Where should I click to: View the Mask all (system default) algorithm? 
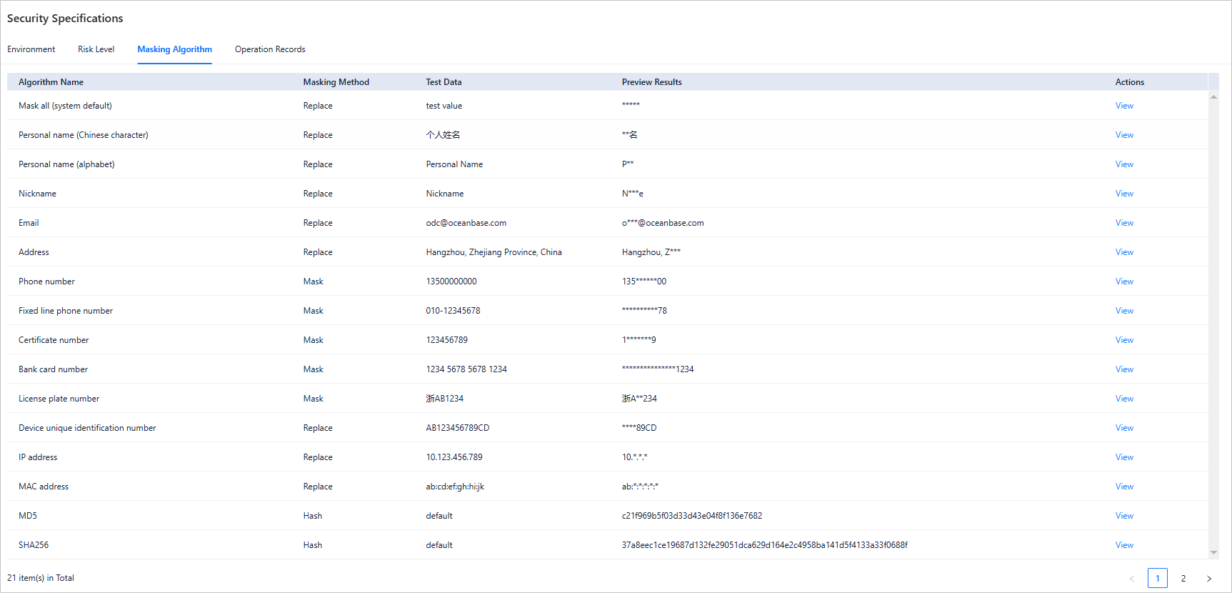(1124, 106)
